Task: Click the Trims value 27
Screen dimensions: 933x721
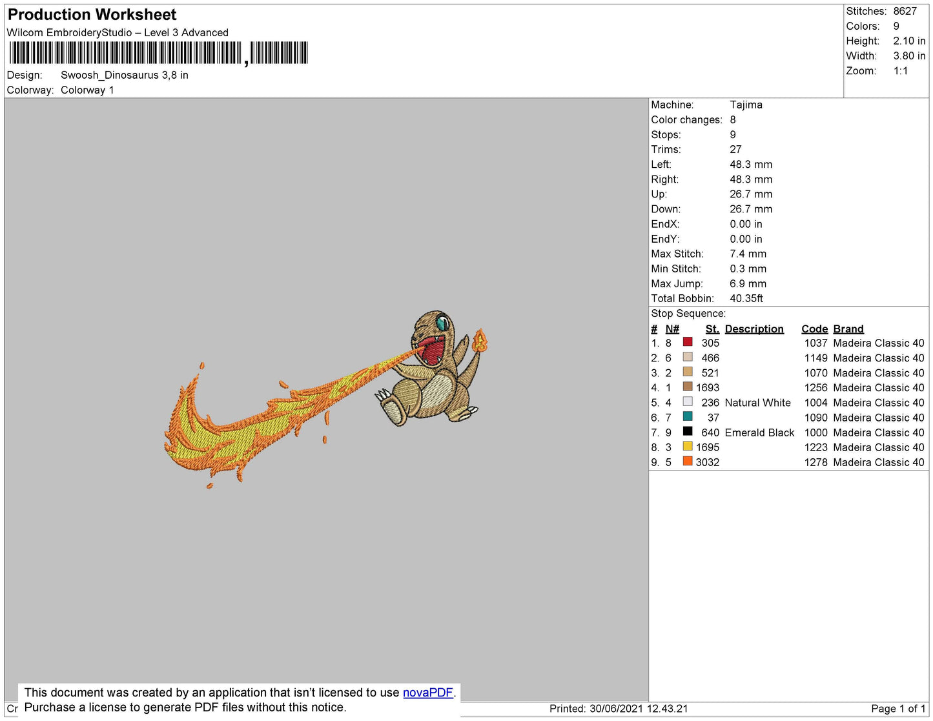Action: tap(735, 149)
